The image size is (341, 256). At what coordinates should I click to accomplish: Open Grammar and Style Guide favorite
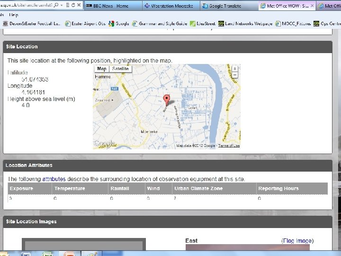coord(160,24)
